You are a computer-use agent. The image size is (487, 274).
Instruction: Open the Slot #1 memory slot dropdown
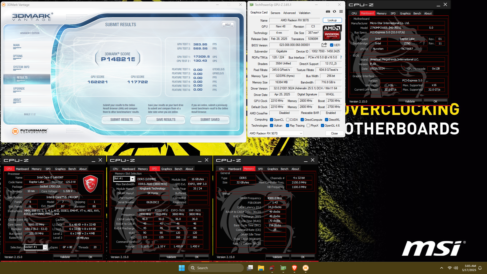124,179
